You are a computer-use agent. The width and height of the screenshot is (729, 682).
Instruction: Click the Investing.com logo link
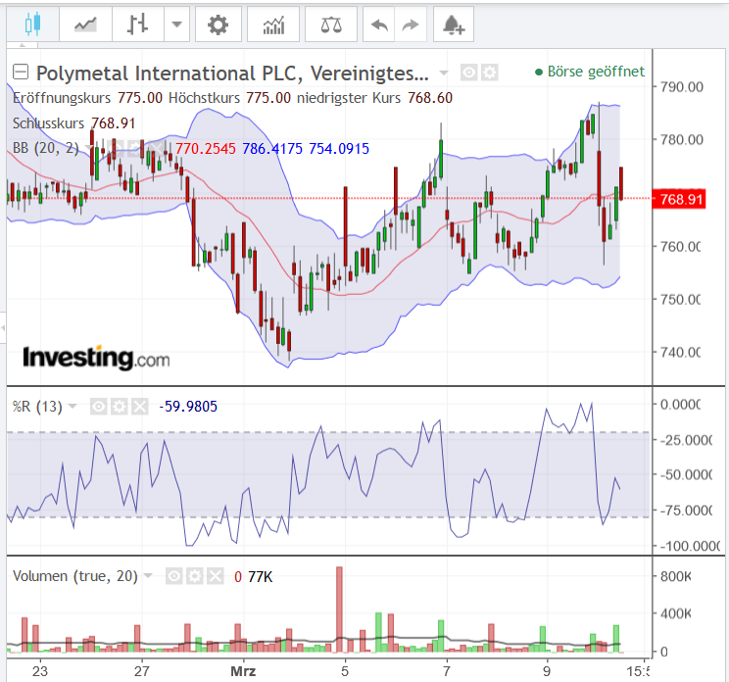click(x=96, y=358)
